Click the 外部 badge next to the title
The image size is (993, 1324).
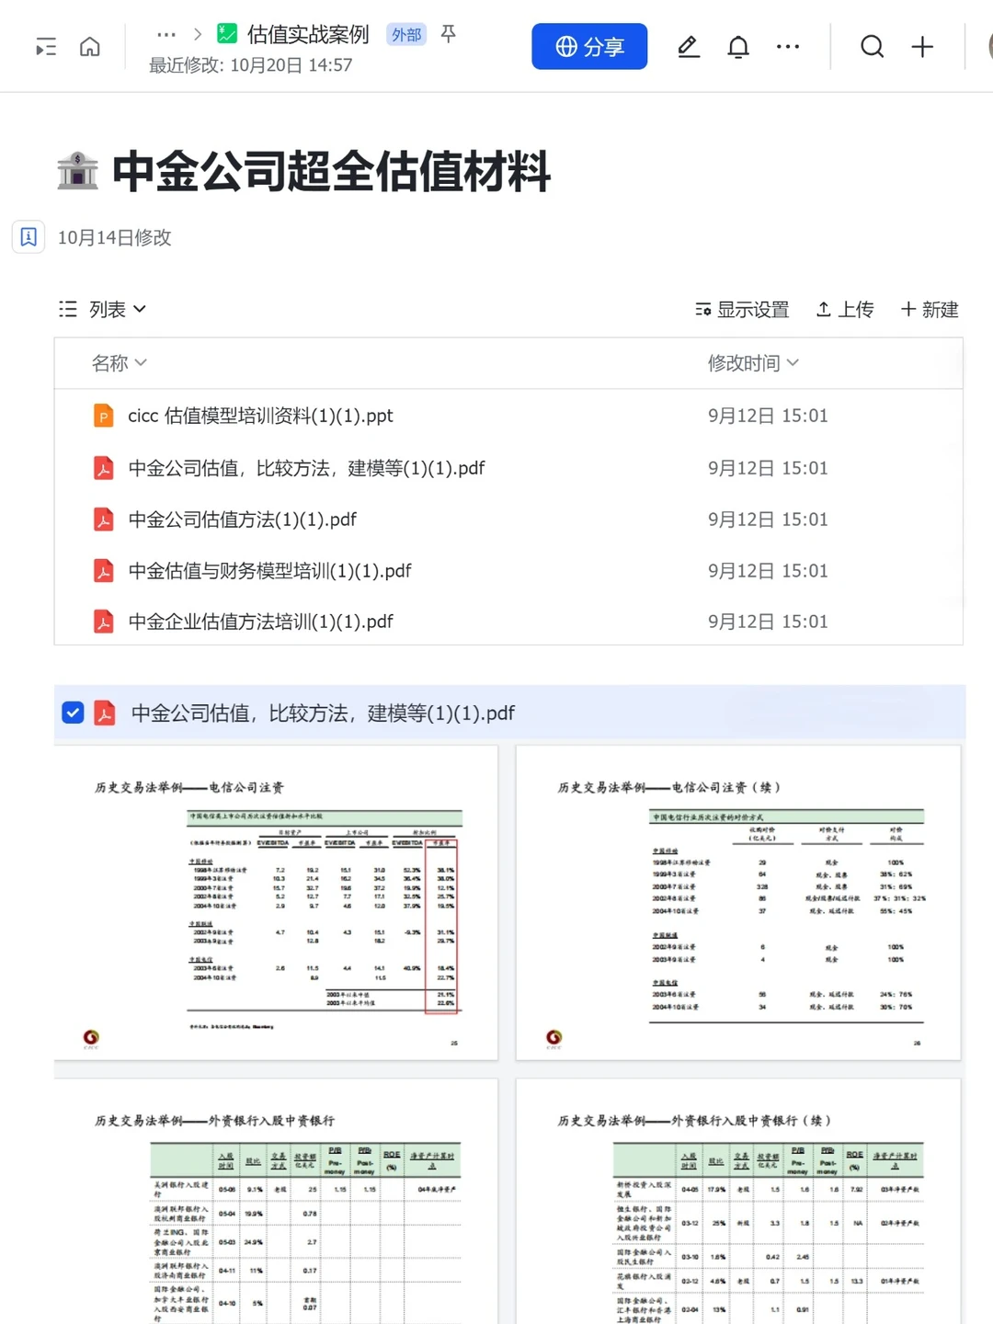(x=406, y=34)
